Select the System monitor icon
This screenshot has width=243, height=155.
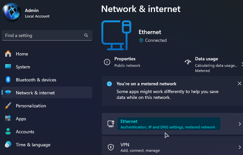pyautogui.click(x=8, y=67)
